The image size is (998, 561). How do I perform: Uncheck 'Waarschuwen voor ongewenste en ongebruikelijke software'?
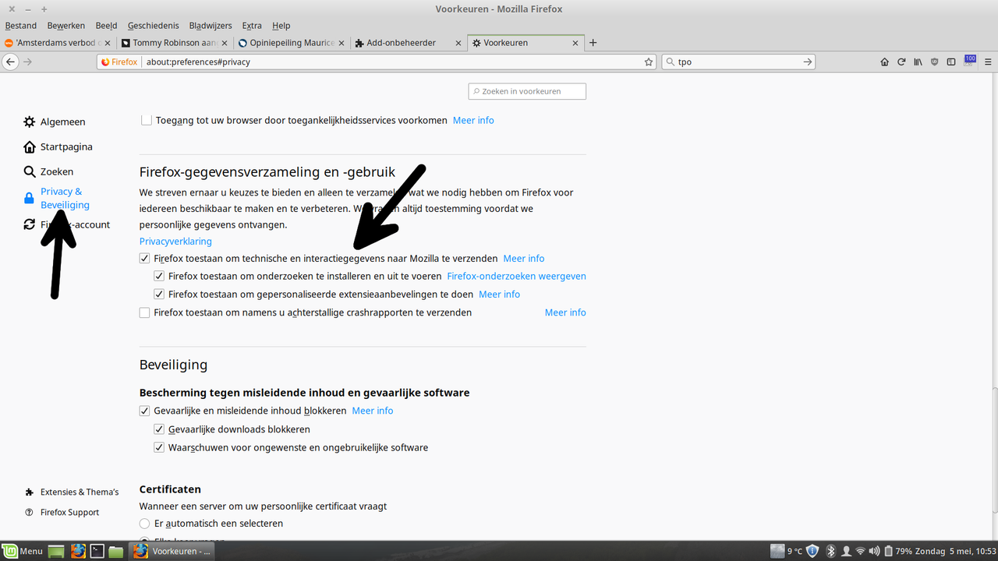click(159, 447)
